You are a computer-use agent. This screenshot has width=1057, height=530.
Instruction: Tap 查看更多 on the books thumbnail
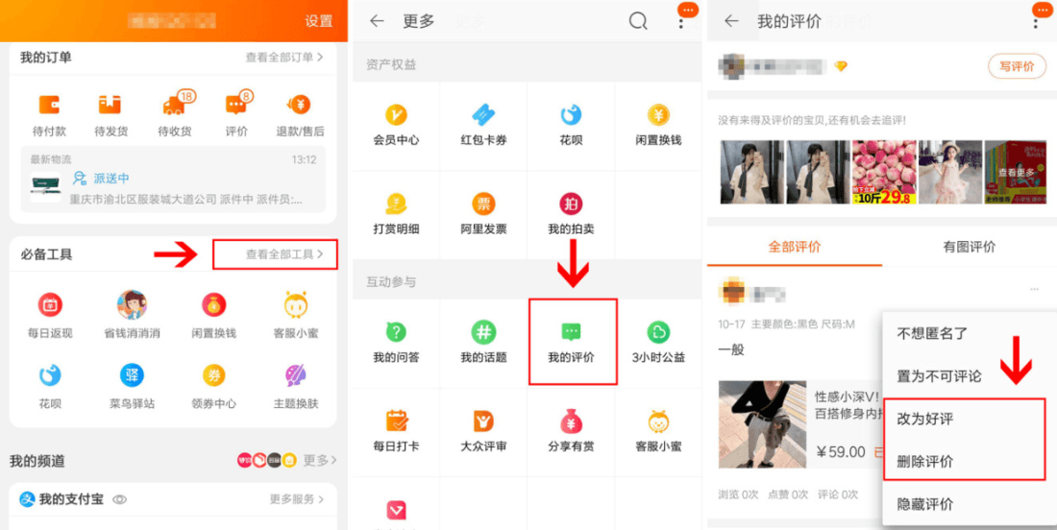click(1018, 173)
